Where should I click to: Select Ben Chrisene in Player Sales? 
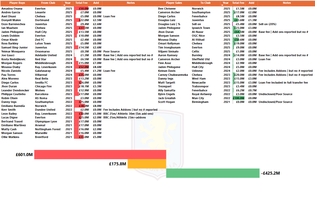[167, 9]
